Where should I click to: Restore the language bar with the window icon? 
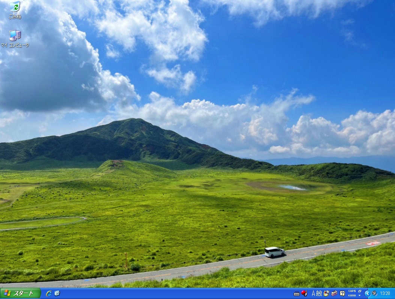pyautogui.click(x=360, y=291)
